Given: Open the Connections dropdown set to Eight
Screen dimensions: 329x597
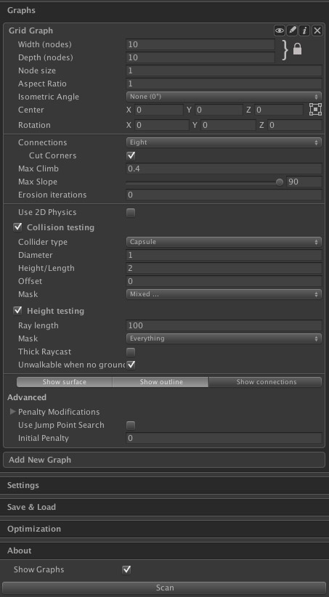Looking at the screenshot, I should [224, 142].
